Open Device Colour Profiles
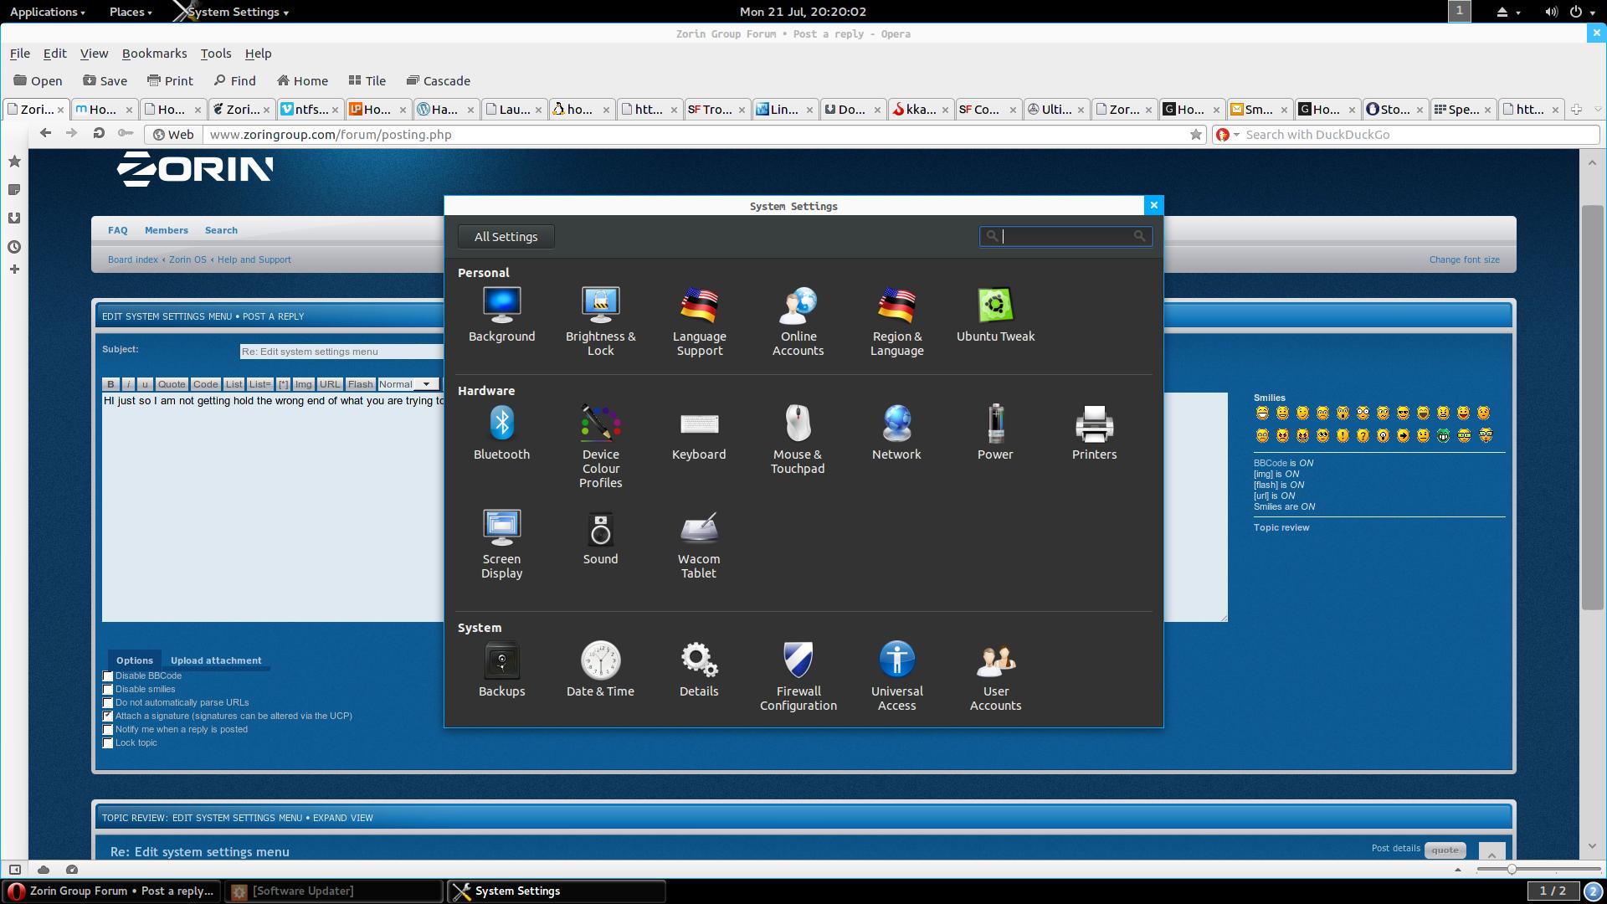1607x904 pixels. coord(600,446)
